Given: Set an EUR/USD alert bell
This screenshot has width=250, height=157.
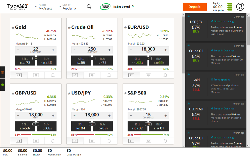Looking at the screenshot, I should point(165,75).
